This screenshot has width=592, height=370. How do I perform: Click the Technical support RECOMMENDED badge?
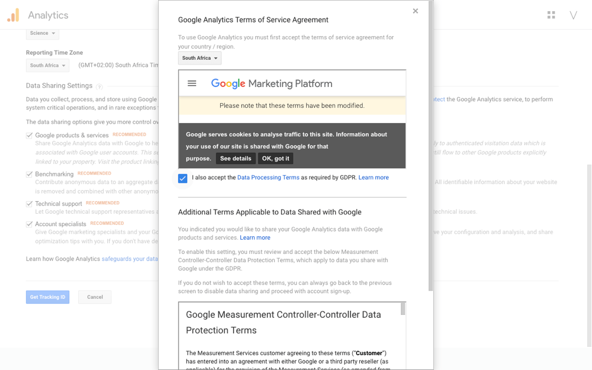click(102, 203)
